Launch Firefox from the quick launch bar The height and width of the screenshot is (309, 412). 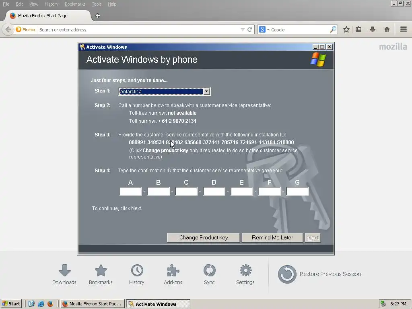50,304
